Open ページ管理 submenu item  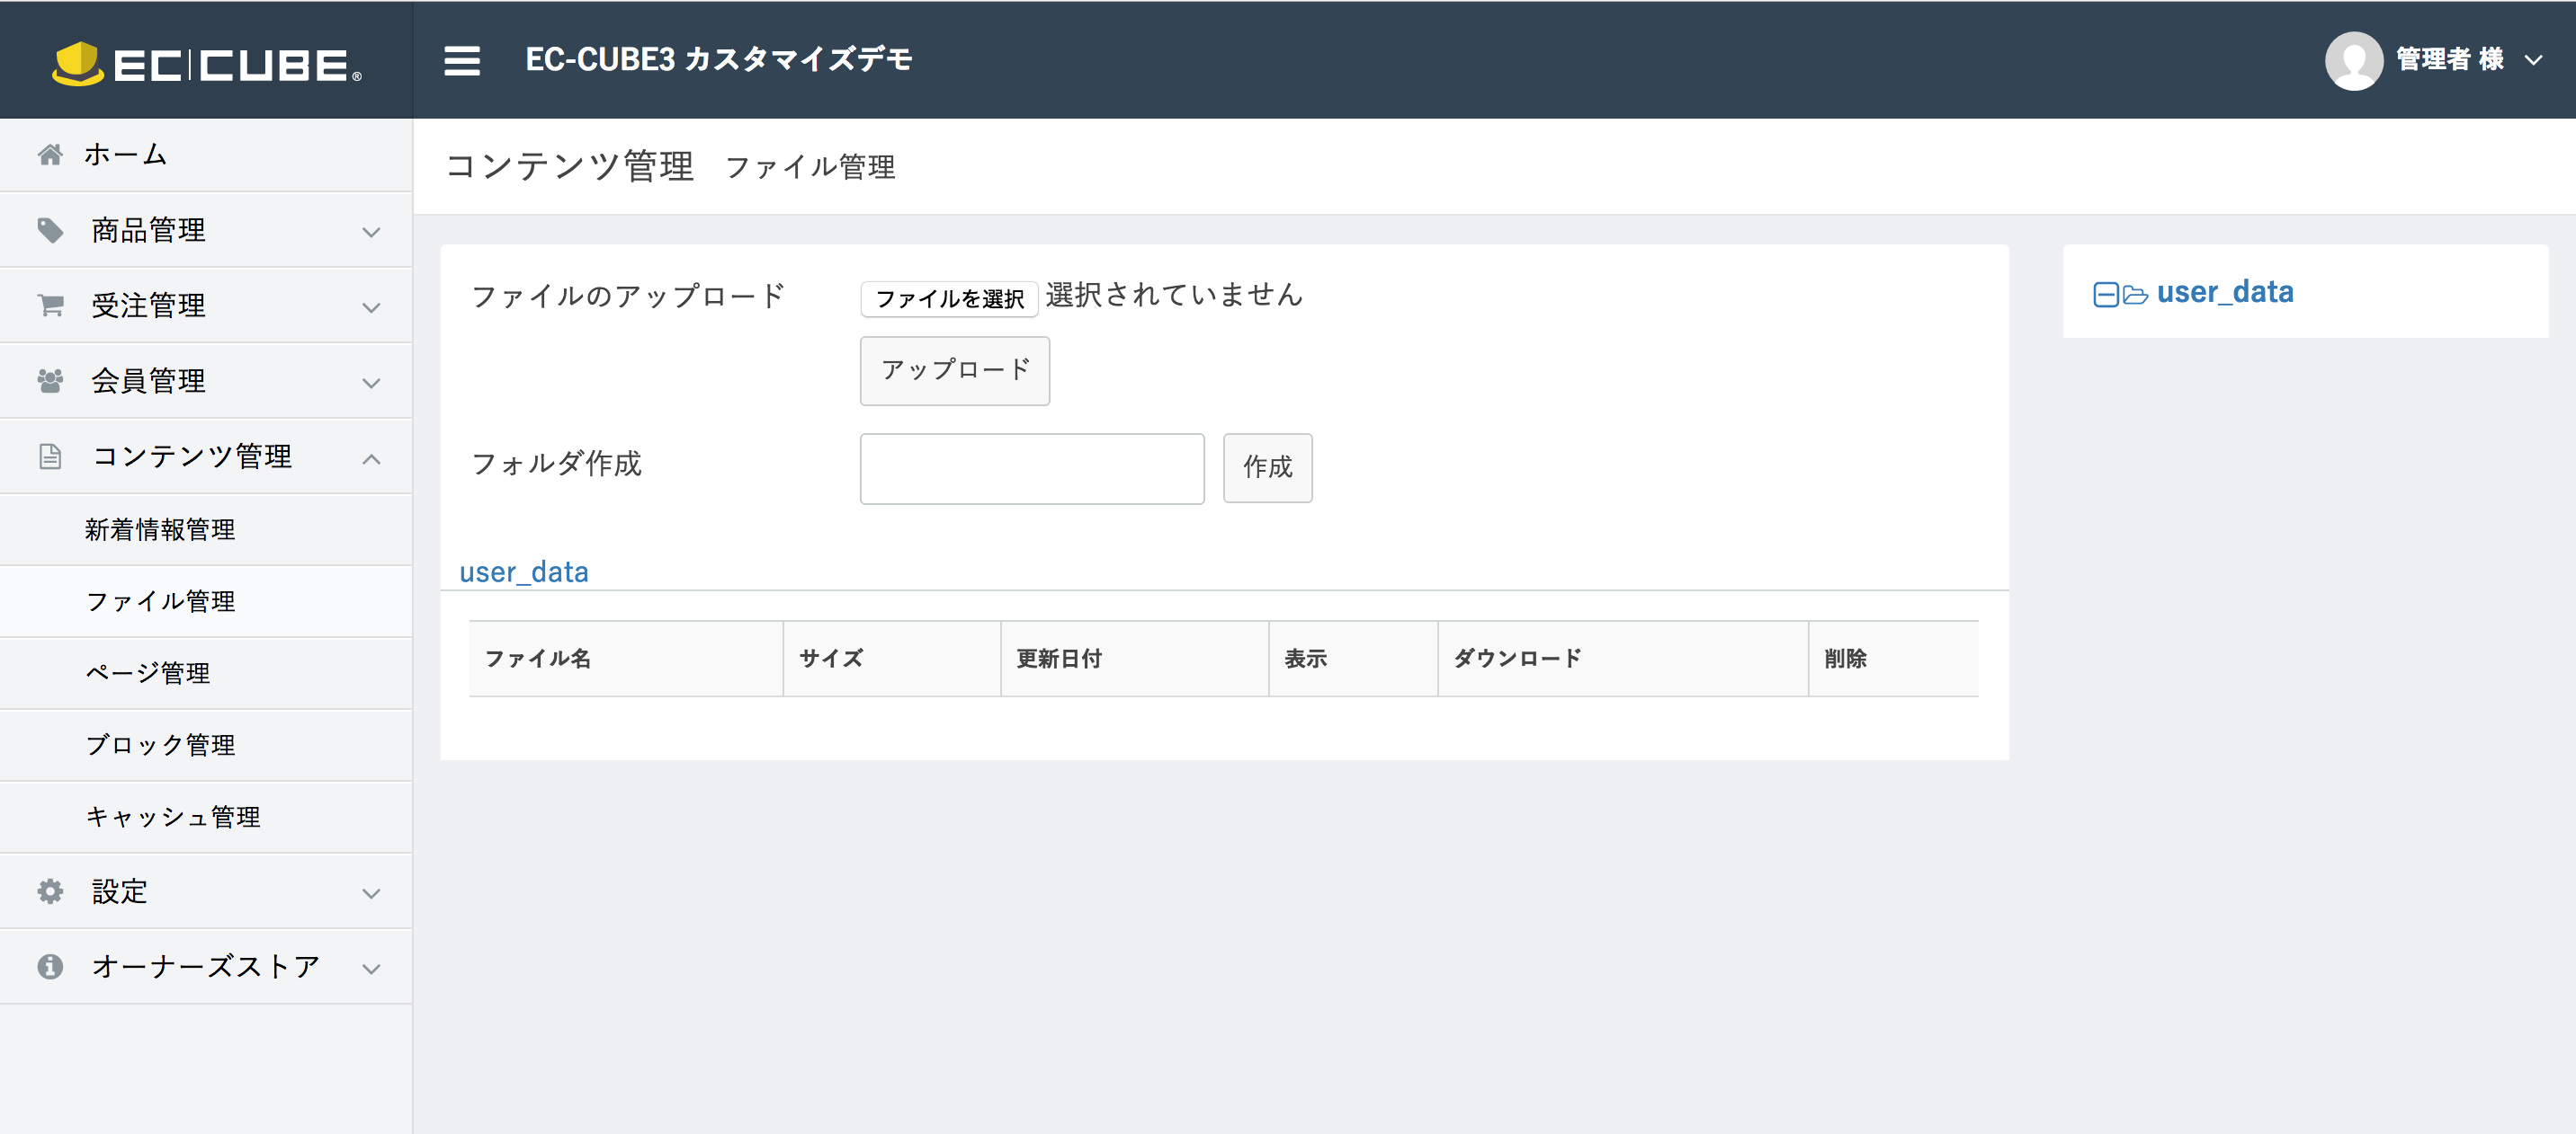[206, 673]
